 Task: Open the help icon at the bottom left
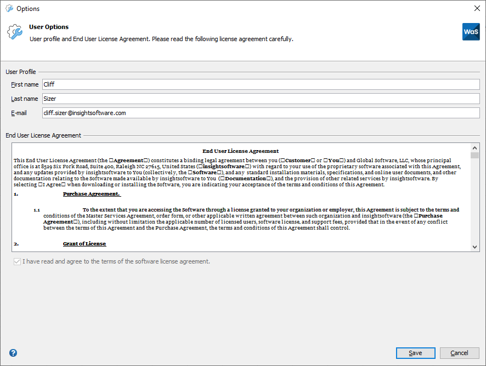point(13,353)
